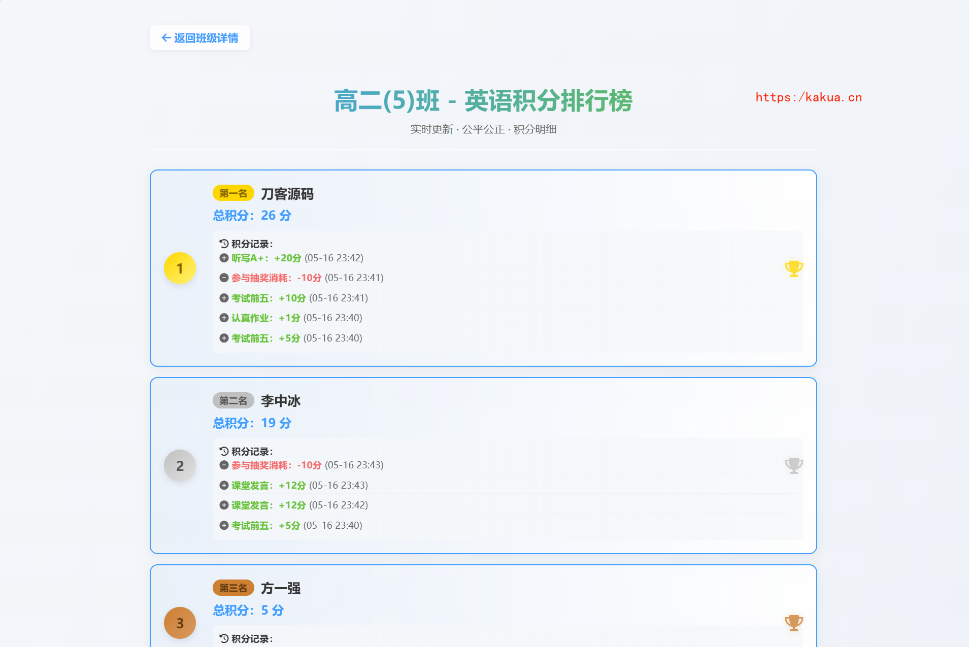Viewport: 970px width, 647px height.
Task: Click 参与抽奖消耗 -10分 record at 23:41
Action: pyautogui.click(x=277, y=278)
